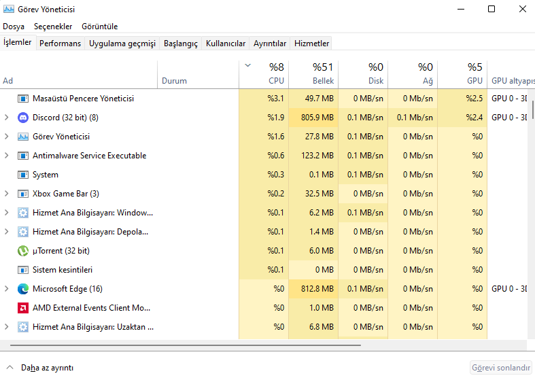This screenshot has width=535, height=380.
Task: Open the Seçenekler menu
Action: click(x=53, y=27)
